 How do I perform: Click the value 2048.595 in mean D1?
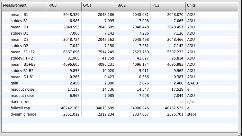(71, 27)
